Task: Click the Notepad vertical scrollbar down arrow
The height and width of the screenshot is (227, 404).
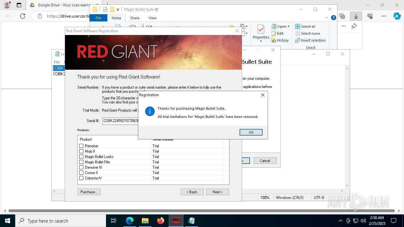Action: click(347, 186)
